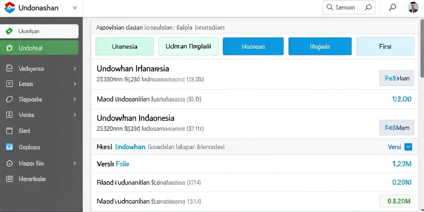Open Tleporda in the sidebar
This screenshot has height=212, width=424.
tap(30, 99)
